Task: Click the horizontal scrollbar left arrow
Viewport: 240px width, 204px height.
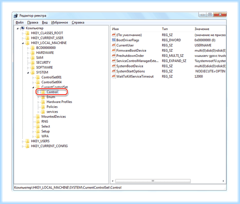Action: 113,181
